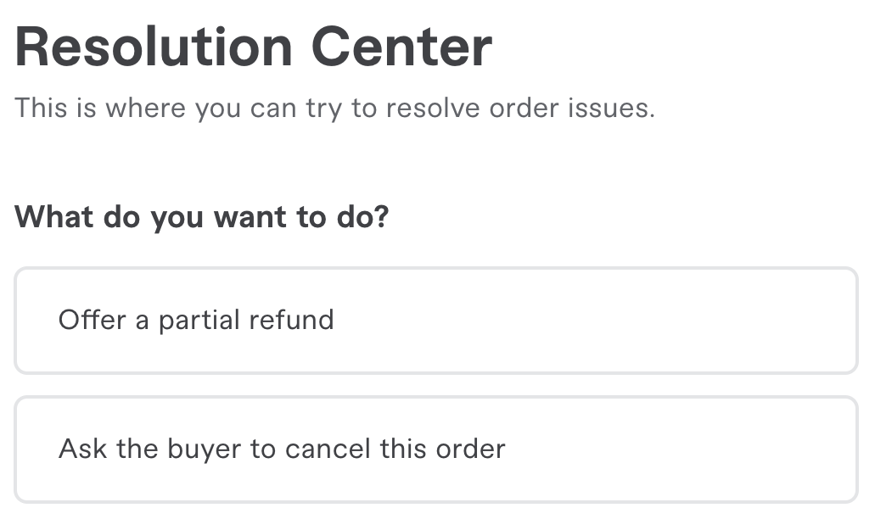Open the partial refund resolution flow
Screen dimensions: 875x519
pyautogui.click(x=435, y=321)
